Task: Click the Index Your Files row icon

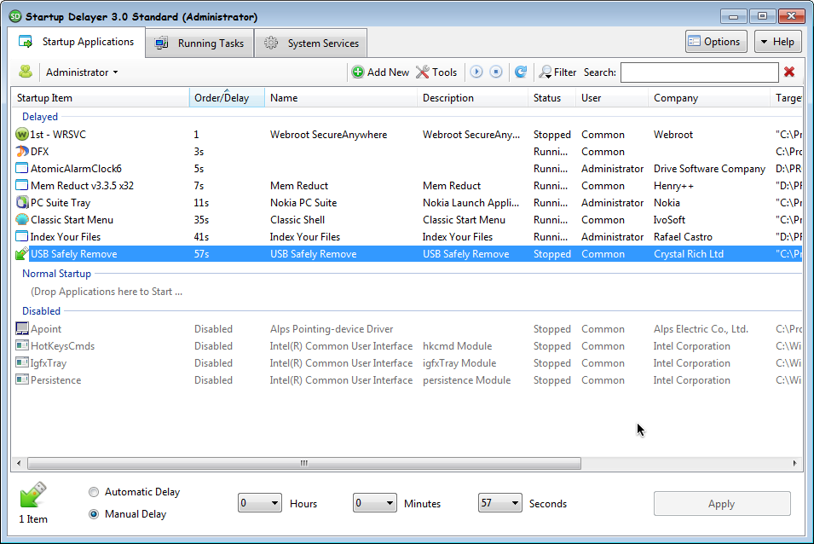Action: [x=22, y=237]
